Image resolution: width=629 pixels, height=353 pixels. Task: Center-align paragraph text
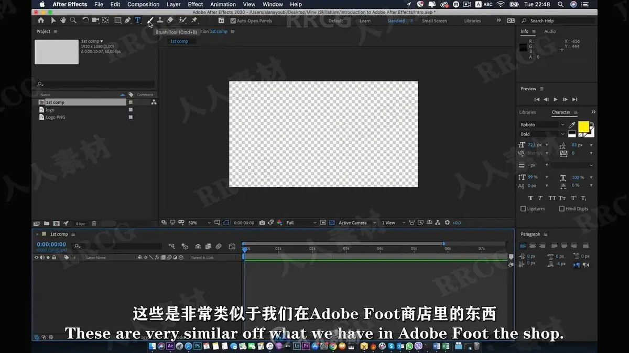pyautogui.click(x=532, y=245)
